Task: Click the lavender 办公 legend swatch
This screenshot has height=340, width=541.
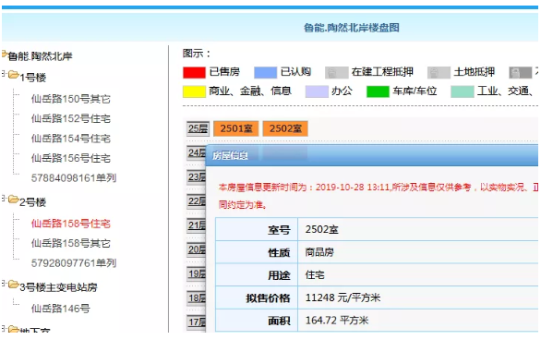Action: click(x=317, y=91)
